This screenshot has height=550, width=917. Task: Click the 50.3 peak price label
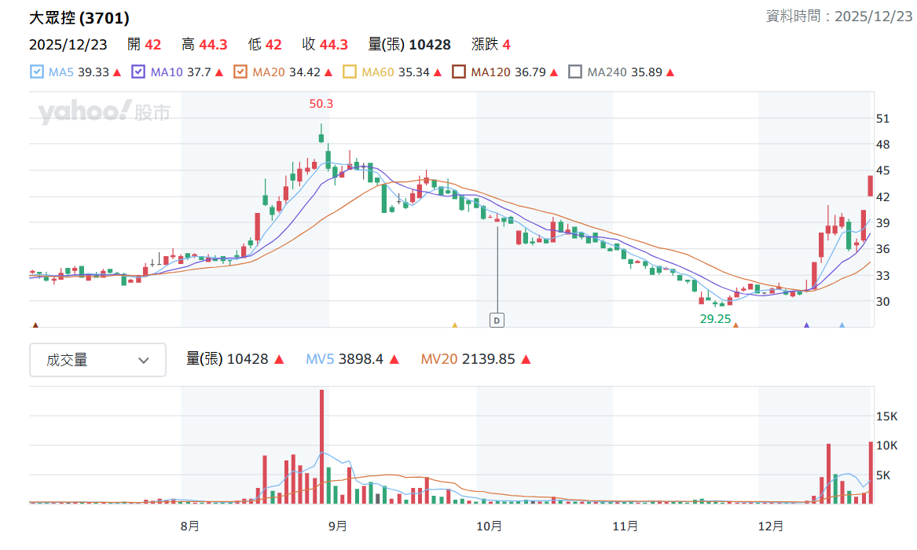tap(321, 104)
